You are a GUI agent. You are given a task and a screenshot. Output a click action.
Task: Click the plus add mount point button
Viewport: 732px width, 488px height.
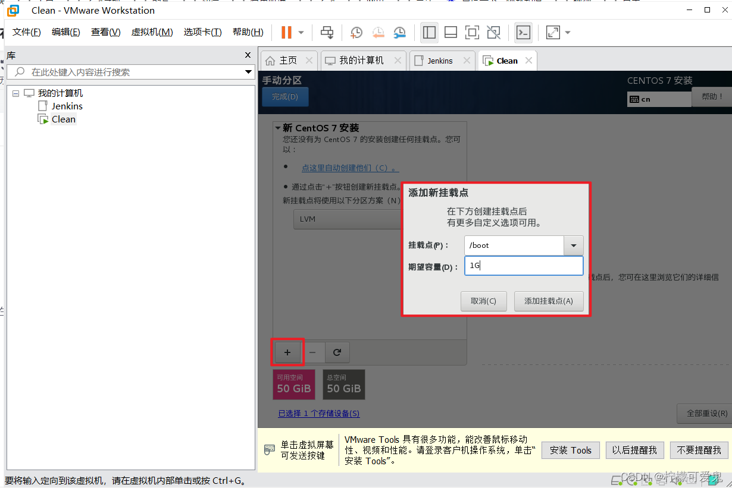click(x=287, y=352)
